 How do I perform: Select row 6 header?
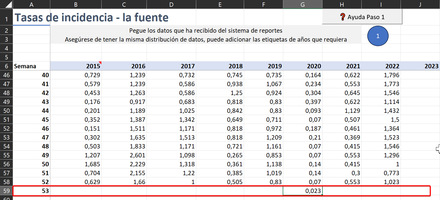point(6,66)
